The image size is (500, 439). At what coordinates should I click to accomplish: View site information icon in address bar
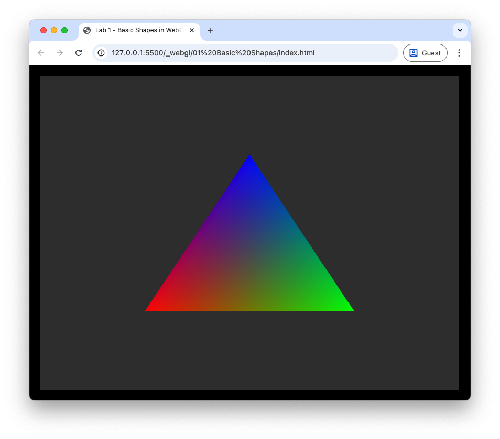[x=102, y=53]
